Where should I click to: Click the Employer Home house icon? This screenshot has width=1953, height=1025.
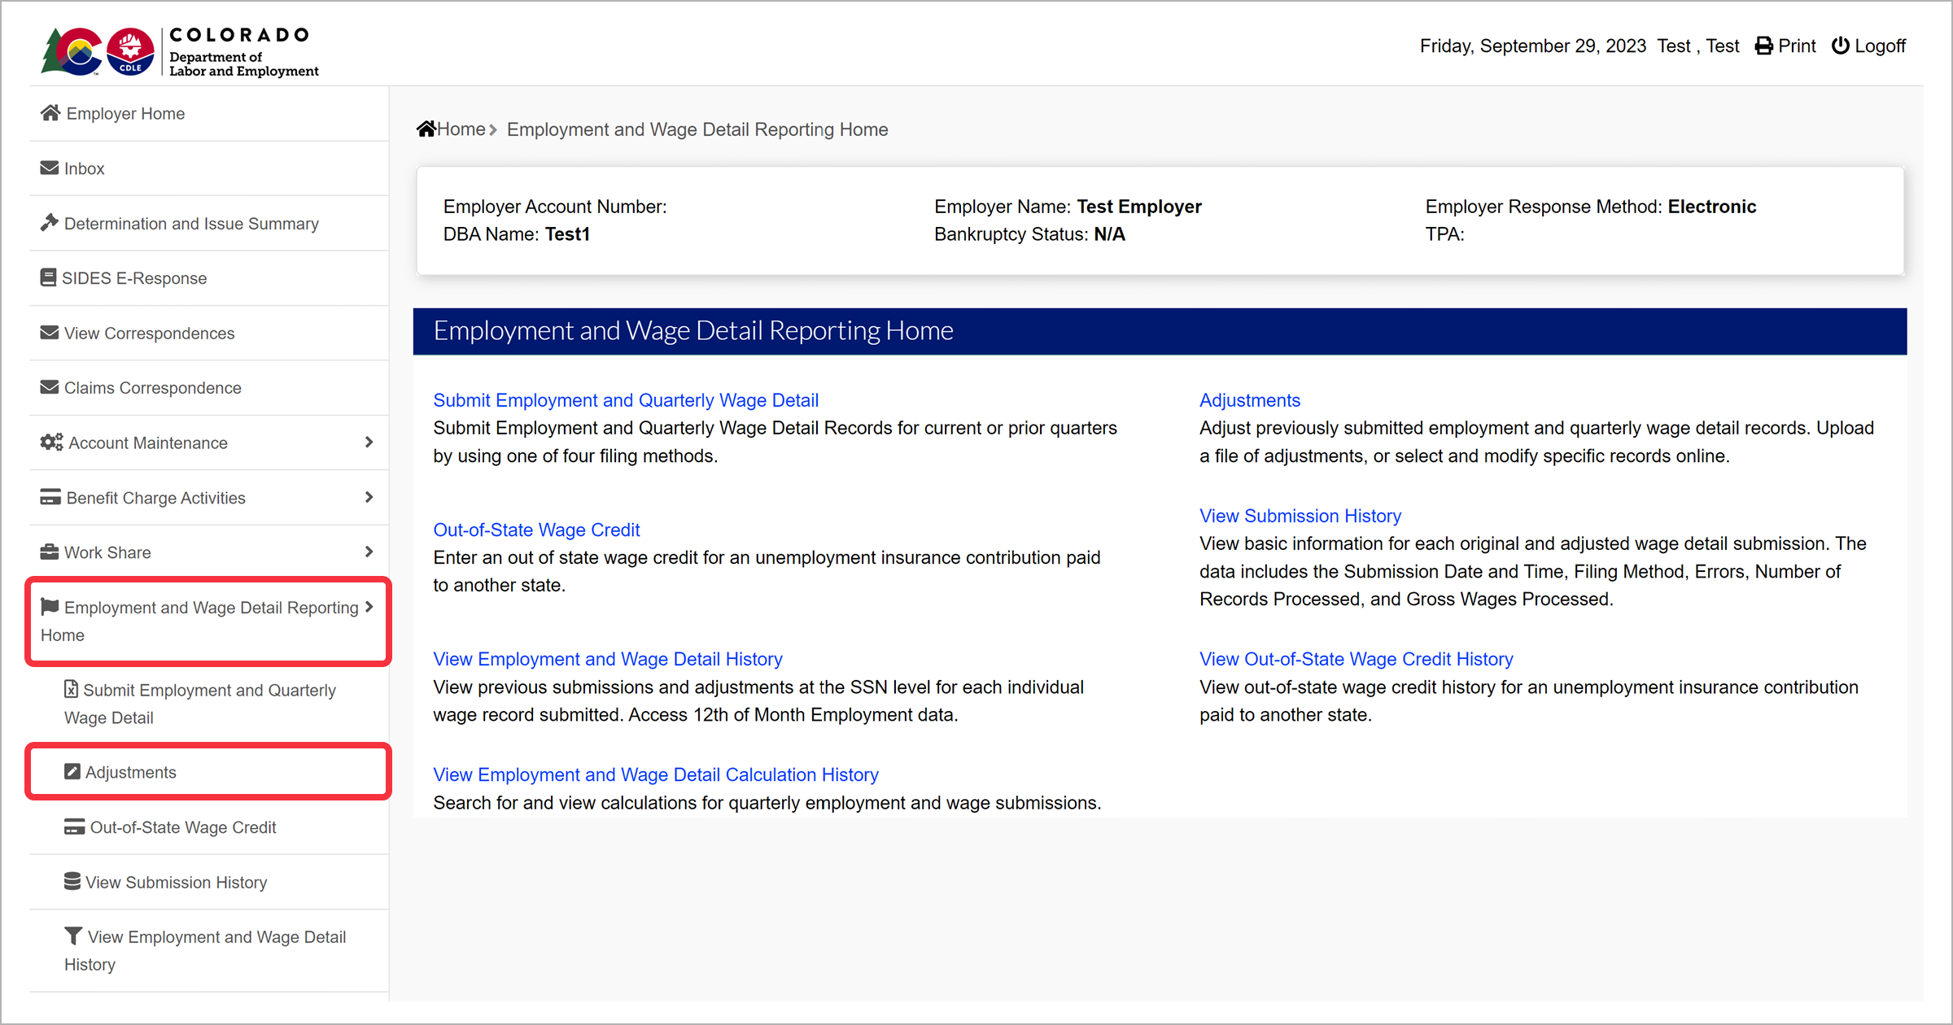tap(50, 113)
